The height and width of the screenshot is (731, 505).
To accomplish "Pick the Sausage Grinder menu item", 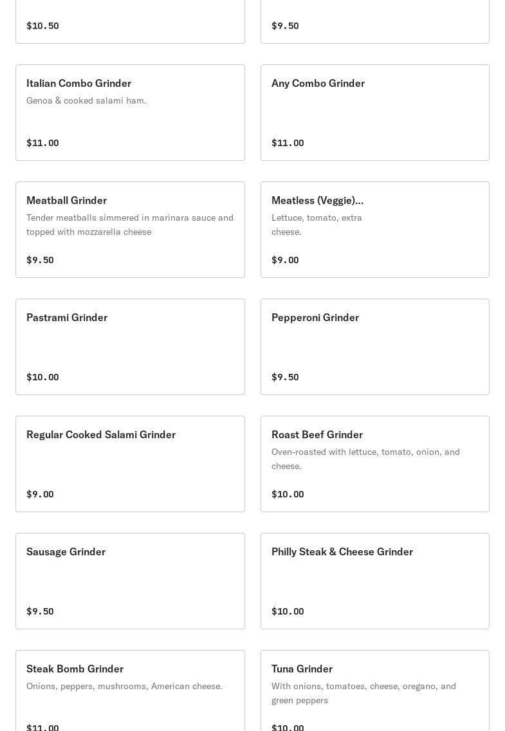I will click(130, 581).
